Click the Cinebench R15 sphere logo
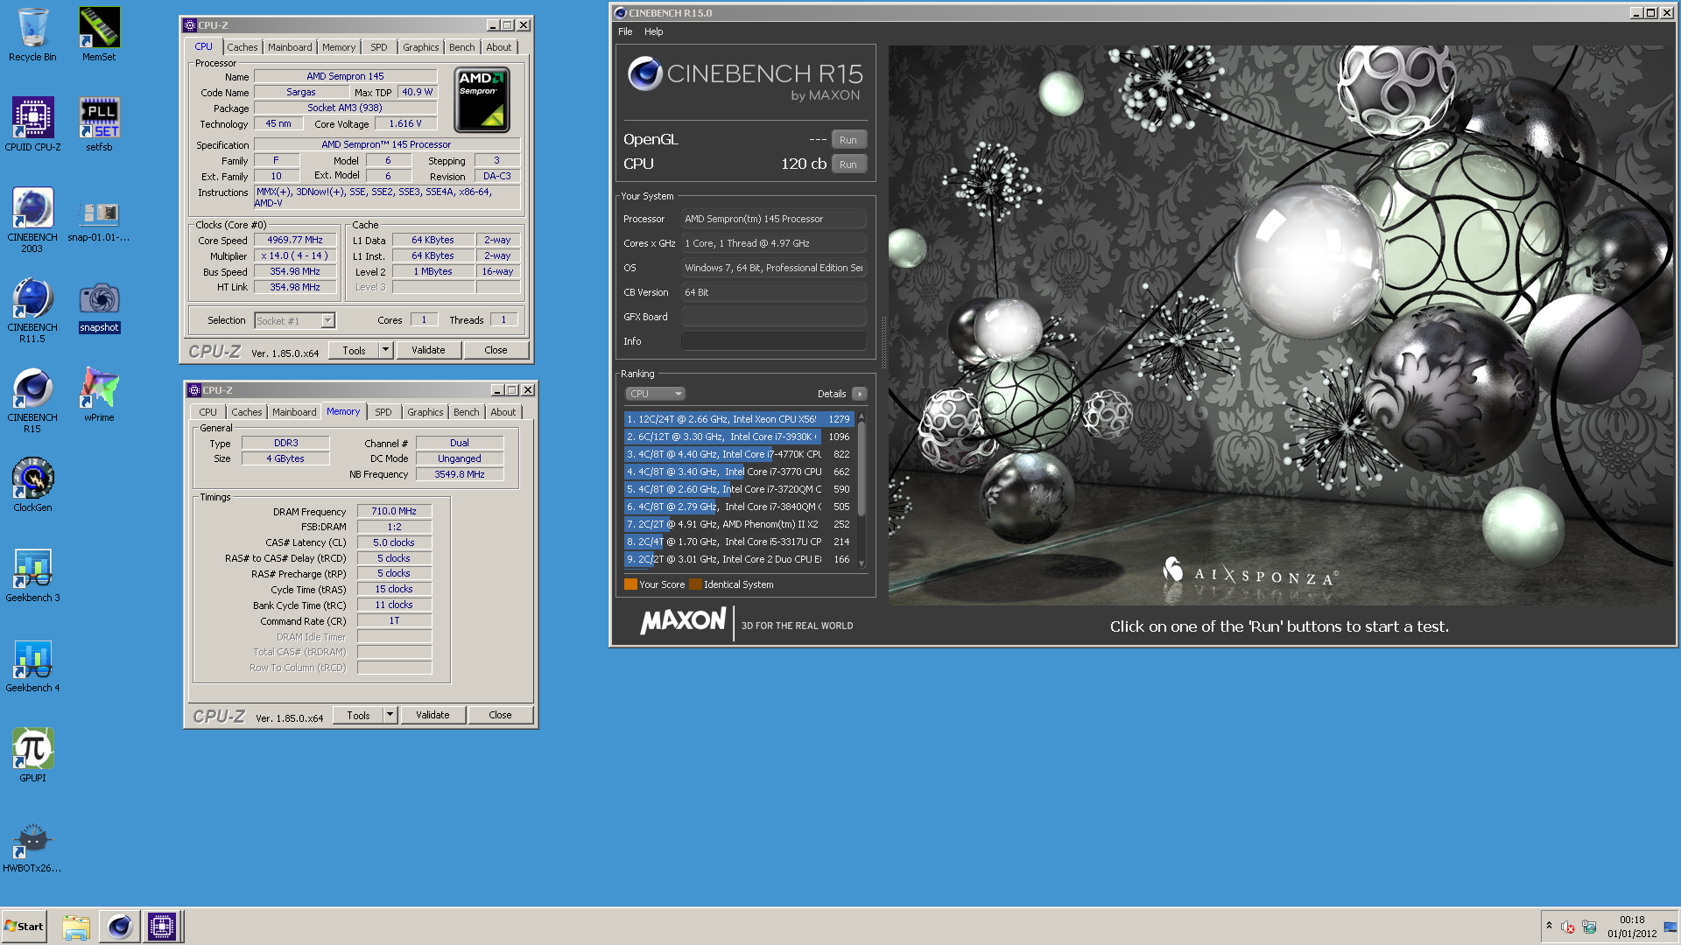Screen dimensions: 1681x945 tap(644, 73)
